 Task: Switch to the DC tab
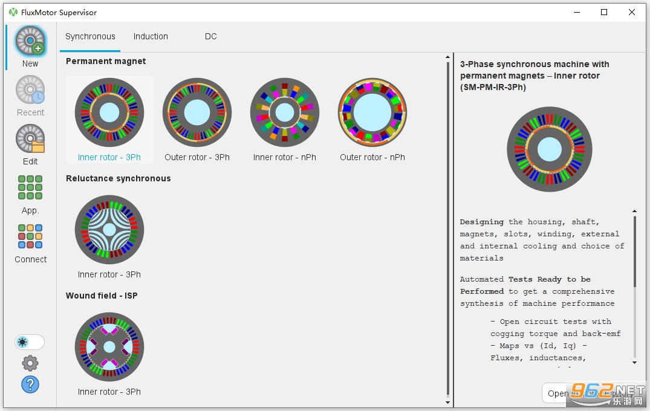tap(210, 36)
